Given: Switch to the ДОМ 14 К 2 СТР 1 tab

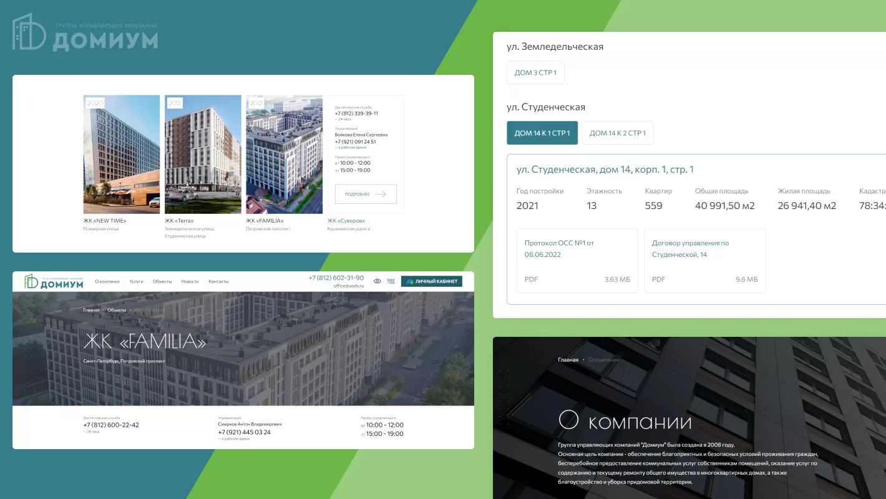Looking at the screenshot, I should click(x=617, y=133).
